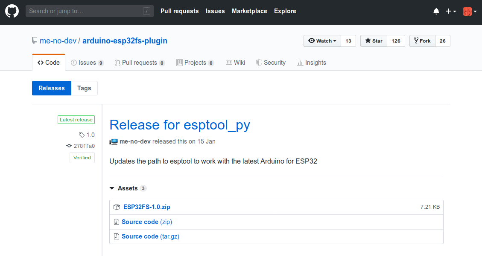The height and width of the screenshot is (256, 482).
Task: Select the Tags view
Action: 84,88
